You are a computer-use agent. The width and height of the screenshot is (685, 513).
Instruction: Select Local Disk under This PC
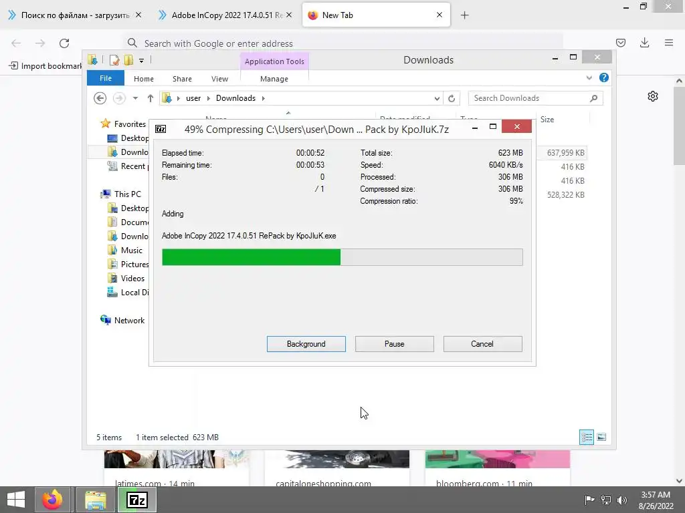pyautogui.click(x=128, y=293)
